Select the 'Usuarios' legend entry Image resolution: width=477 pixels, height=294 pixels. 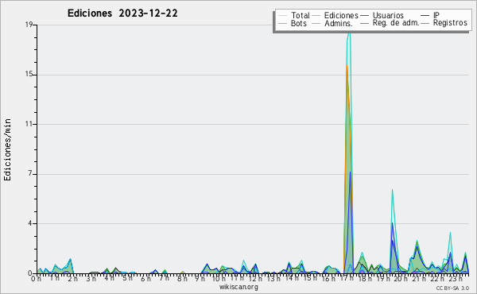click(x=382, y=15)
